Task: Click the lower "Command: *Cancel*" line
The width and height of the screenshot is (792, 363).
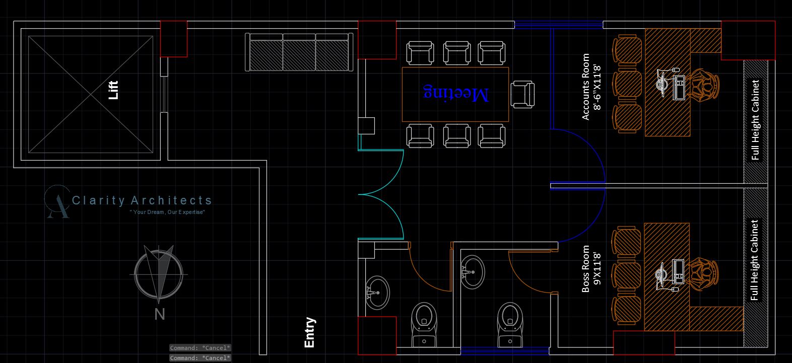Action: (x=201, y=358)
